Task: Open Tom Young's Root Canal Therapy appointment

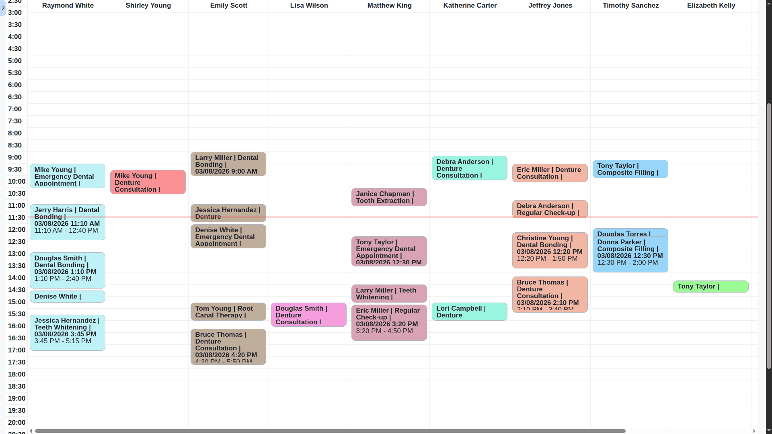Action: [228, 311]
